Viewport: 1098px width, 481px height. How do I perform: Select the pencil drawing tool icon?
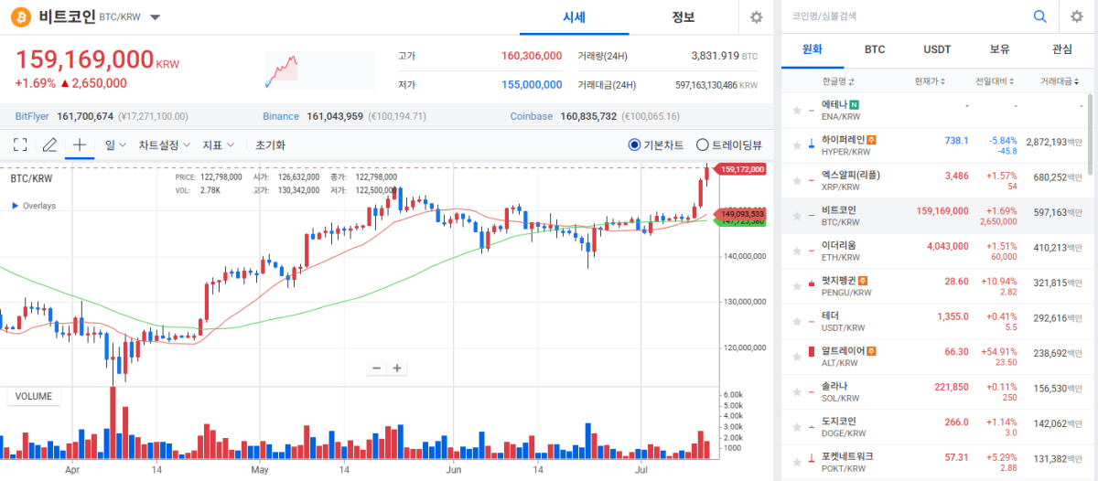pos(49,144)
